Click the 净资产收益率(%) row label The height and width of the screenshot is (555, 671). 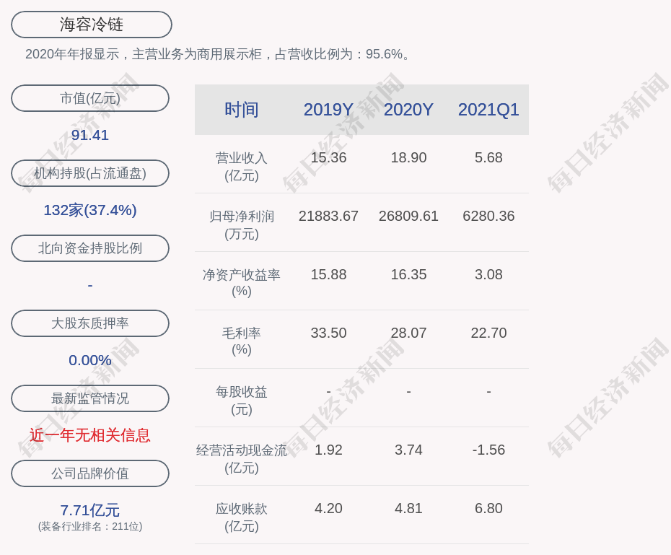(x=242, y=283)
